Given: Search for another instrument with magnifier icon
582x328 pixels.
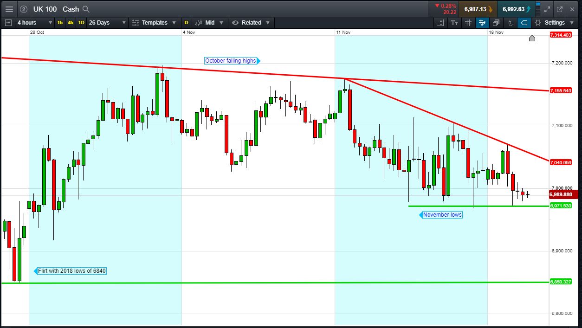Looking at the screenshot, I should (x=85, y=9).
